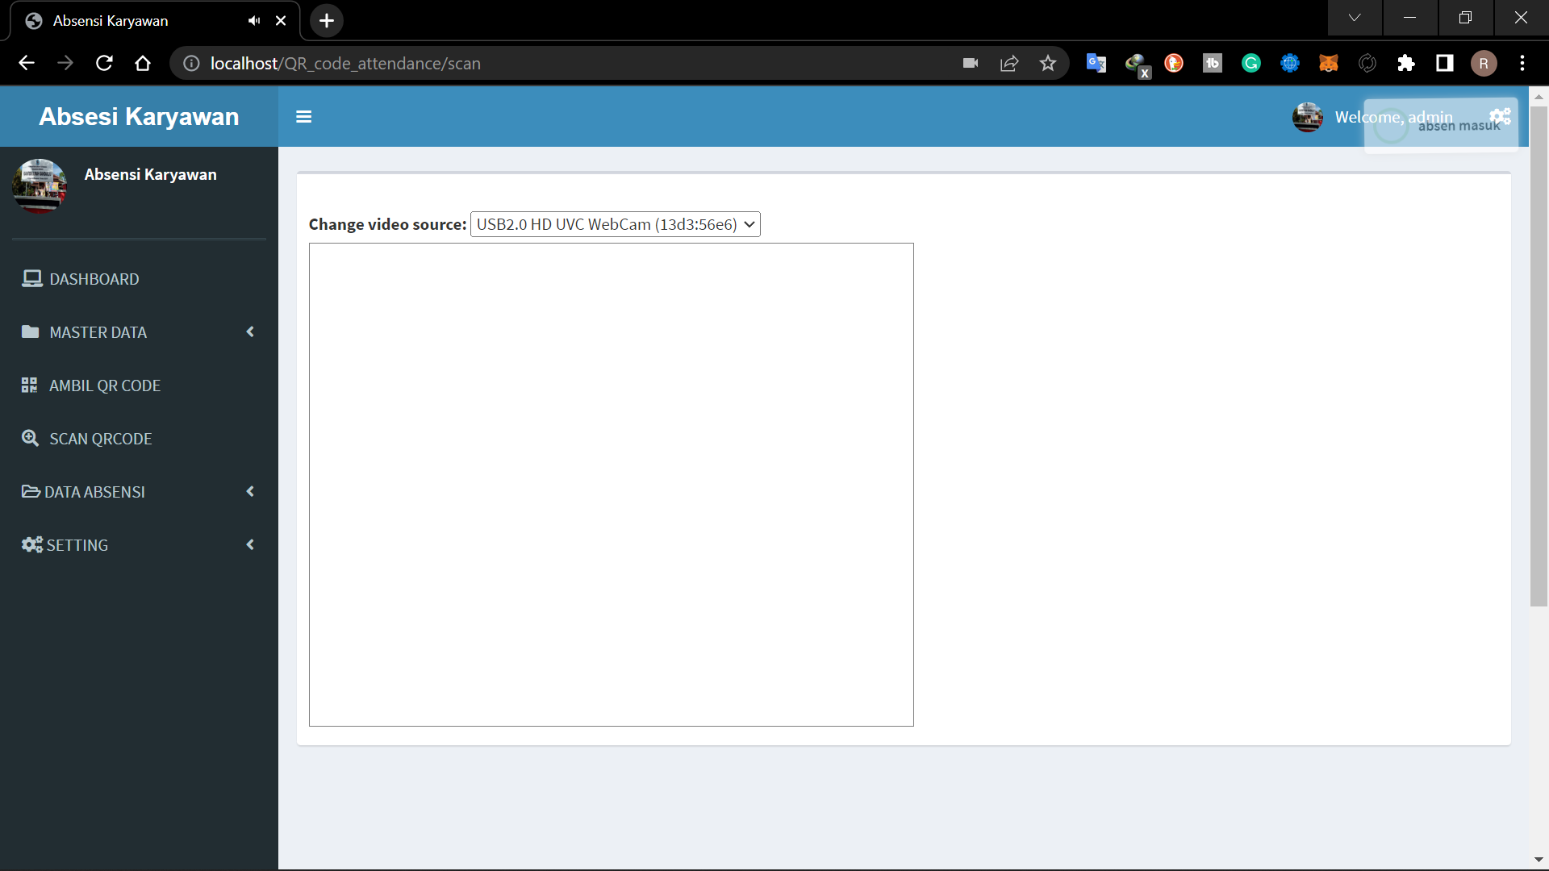Viewport: 1549px width, 871px height.
Task: Click the QR code icon for Ambil QR Code
Action: (30, 385)
